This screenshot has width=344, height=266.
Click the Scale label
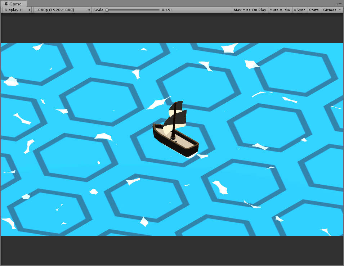coord(98,10)
